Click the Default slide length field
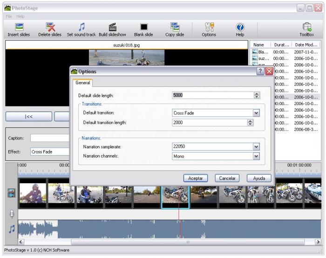Viewport: 326px width, 258px height. pyautogui.click(x=213, y=95)
